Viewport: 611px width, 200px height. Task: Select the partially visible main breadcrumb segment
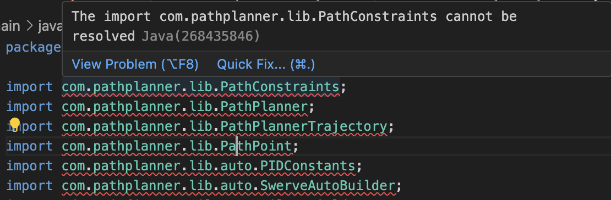point(10,26)
